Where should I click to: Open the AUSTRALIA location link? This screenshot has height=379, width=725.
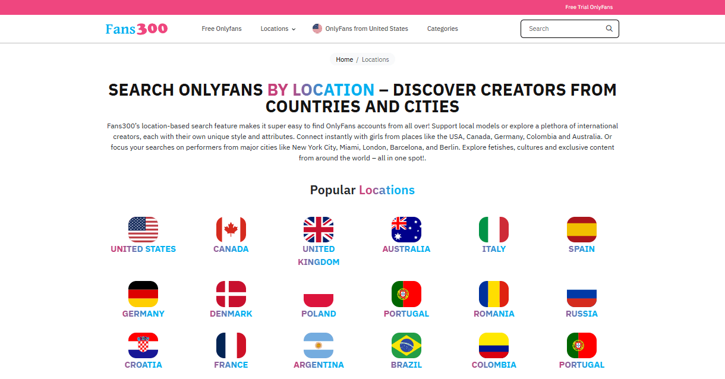406,249
